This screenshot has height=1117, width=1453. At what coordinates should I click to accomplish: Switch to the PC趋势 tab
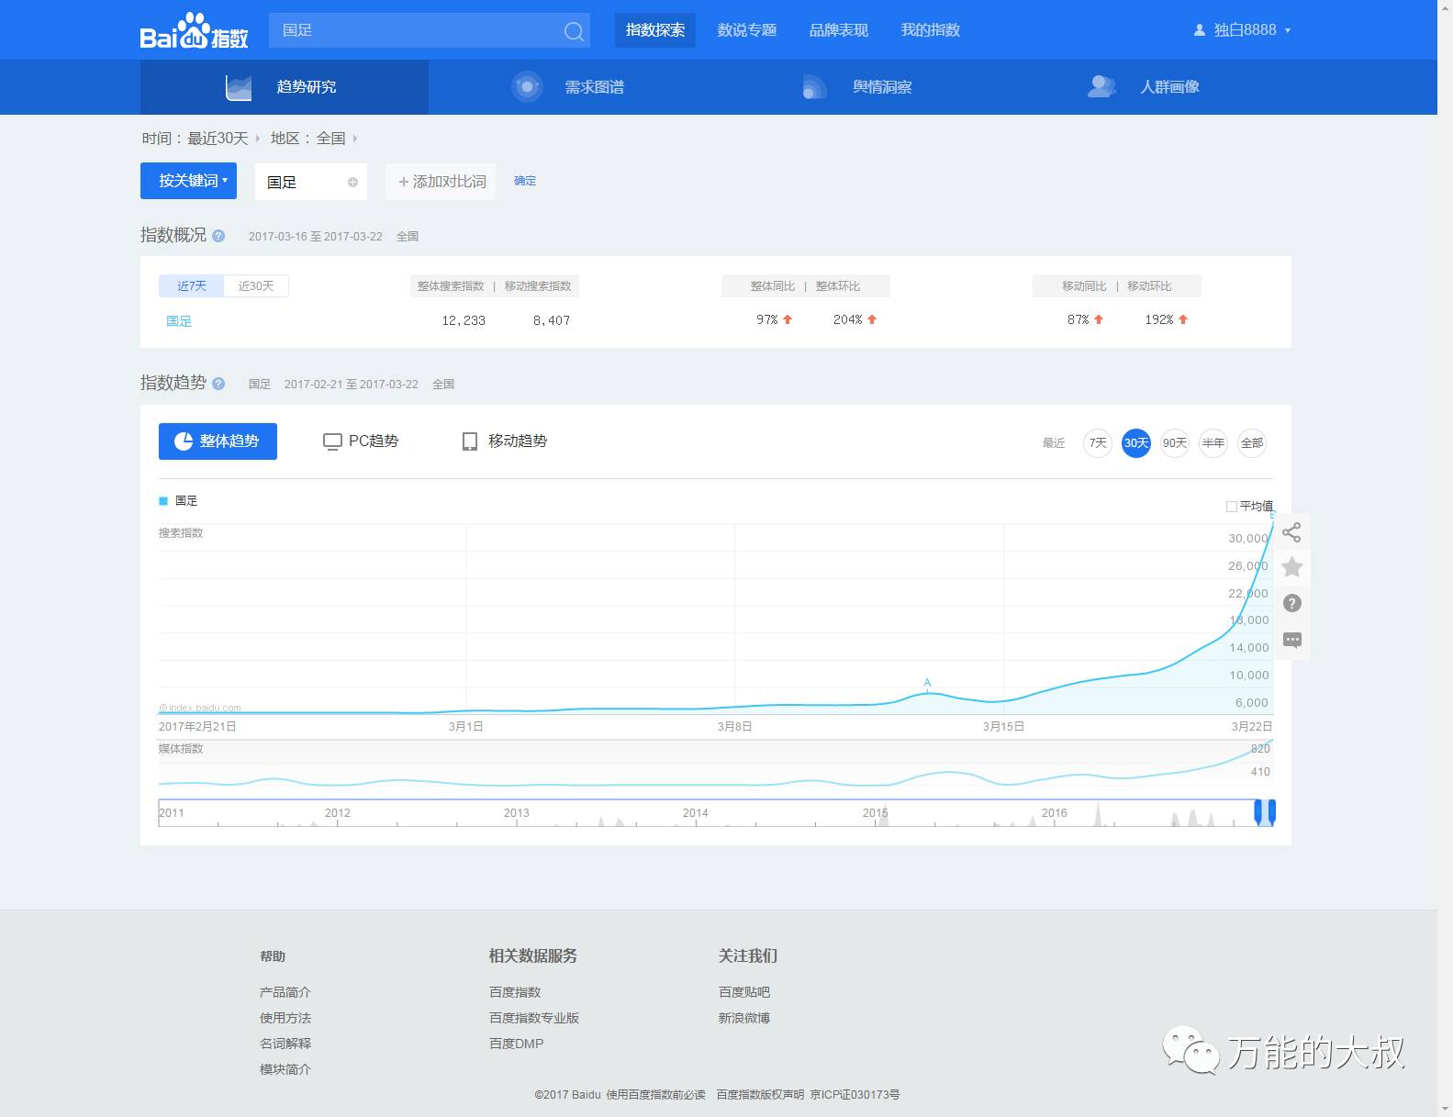pos(361,441)
